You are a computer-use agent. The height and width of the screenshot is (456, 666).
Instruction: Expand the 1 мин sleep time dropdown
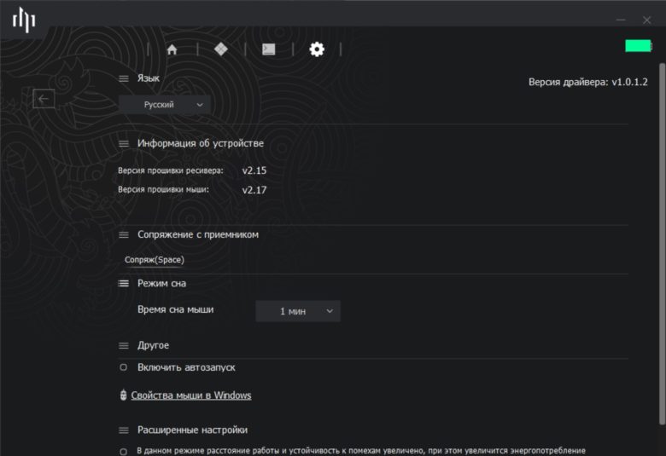pyautogui.click(x=298, y=311)
